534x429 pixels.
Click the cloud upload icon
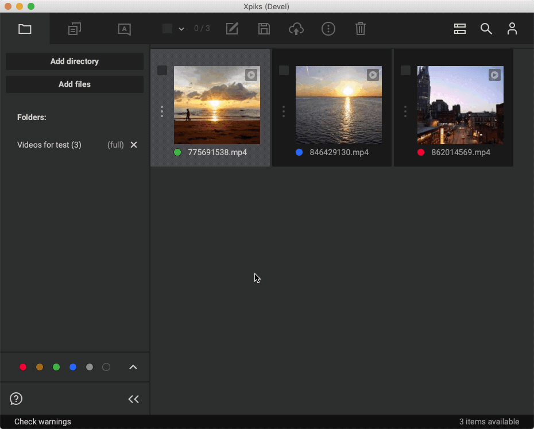pos(296,29)
